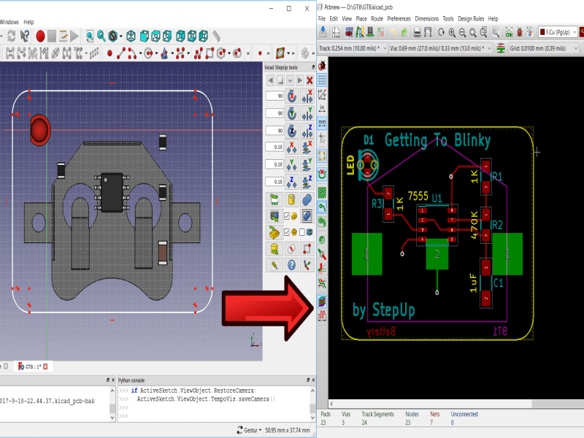Click the red Record macro button
This screenshot has width=584, height=438.
pos(41,35)
